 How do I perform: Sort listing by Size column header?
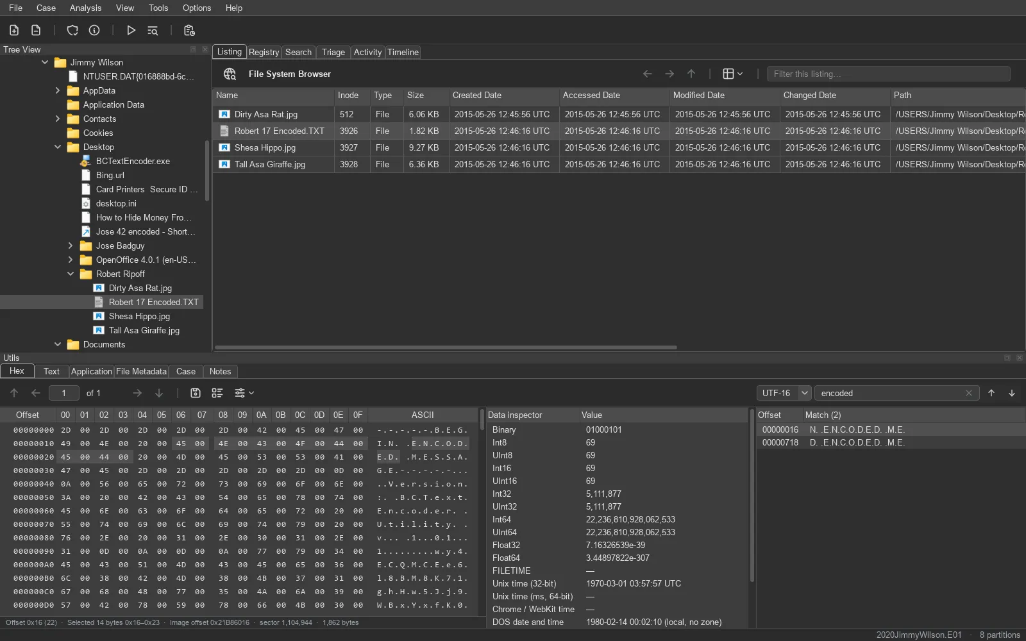pyautogui.click(x=426, y=95)
